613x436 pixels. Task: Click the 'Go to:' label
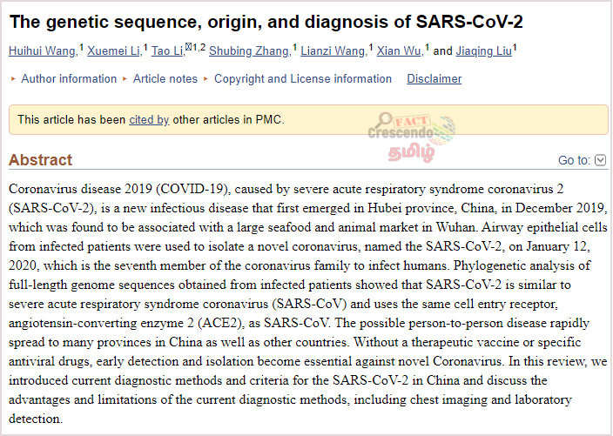coord(574,160)
